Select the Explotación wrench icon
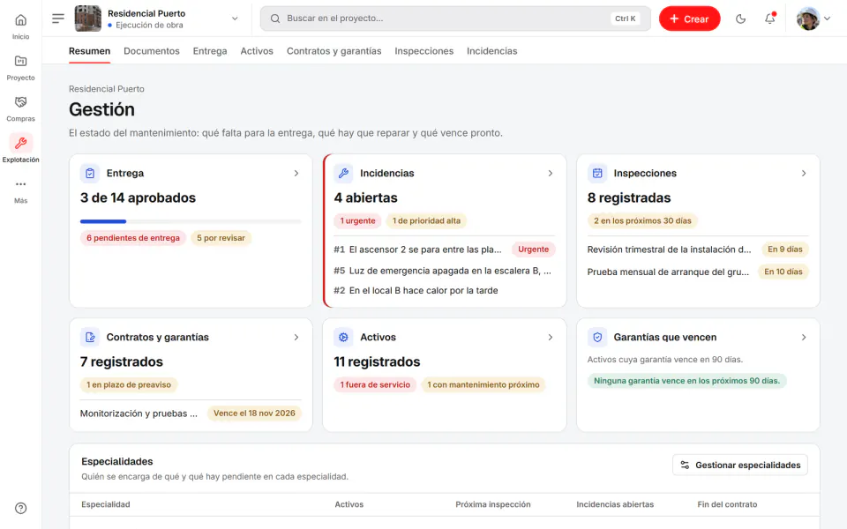This screenshot has height=529, width=847. (20, 143)
